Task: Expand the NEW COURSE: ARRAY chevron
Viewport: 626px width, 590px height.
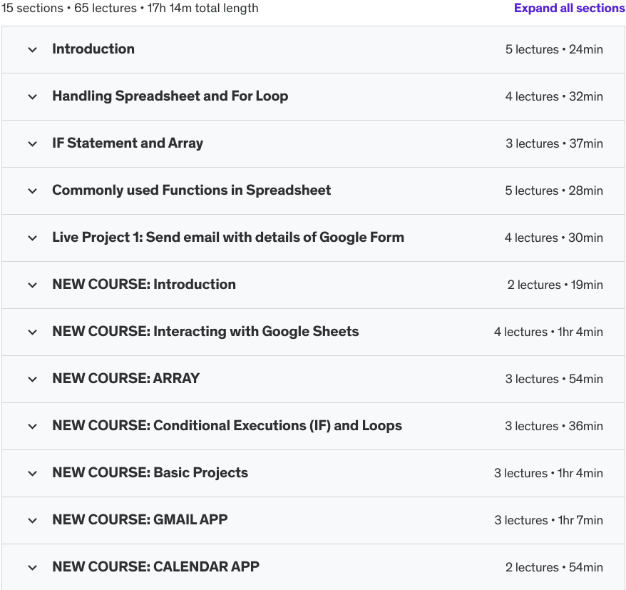Action: pyautogui.click(x=32, y=380)
